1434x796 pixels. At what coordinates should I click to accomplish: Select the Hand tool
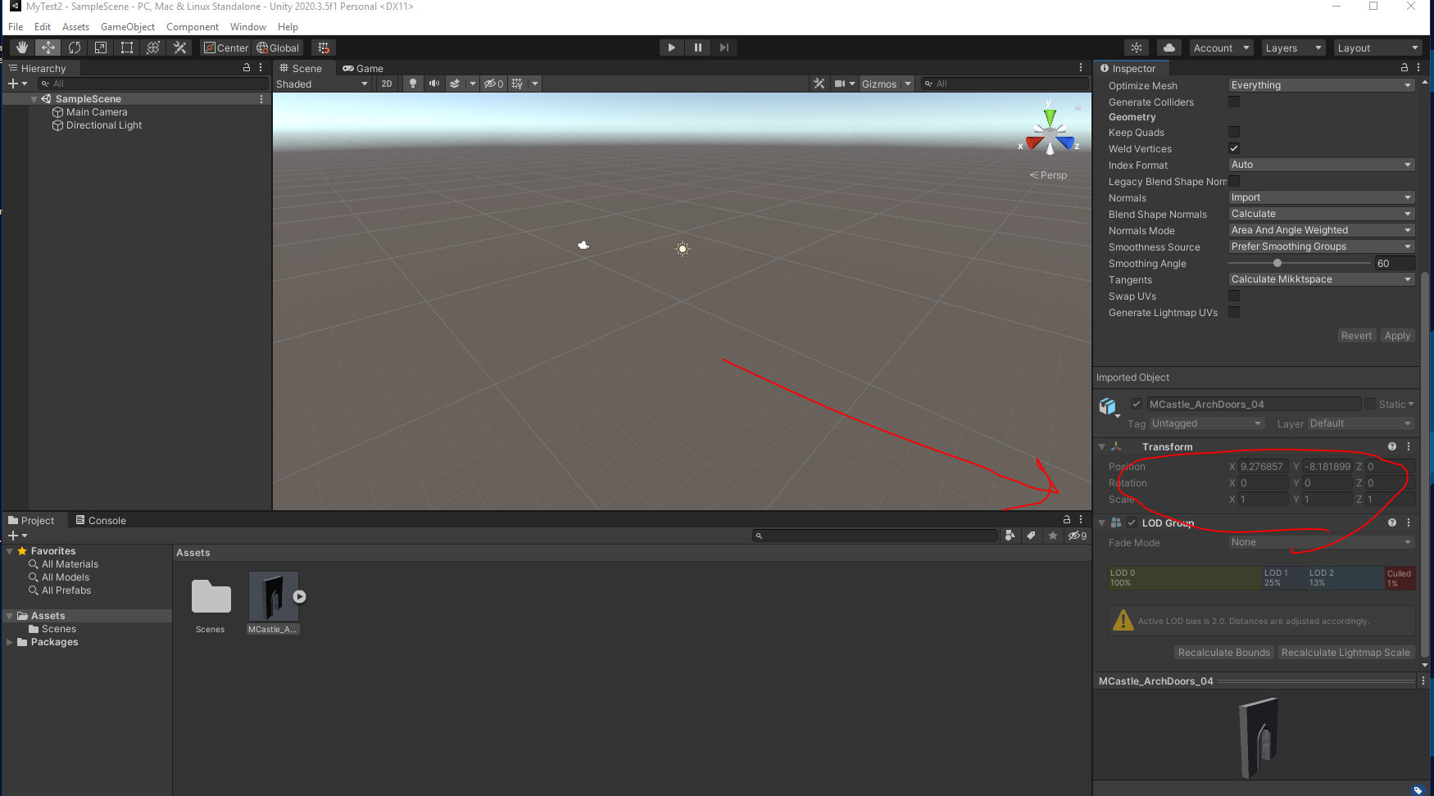pyautogui.click(x=22, y=47)
